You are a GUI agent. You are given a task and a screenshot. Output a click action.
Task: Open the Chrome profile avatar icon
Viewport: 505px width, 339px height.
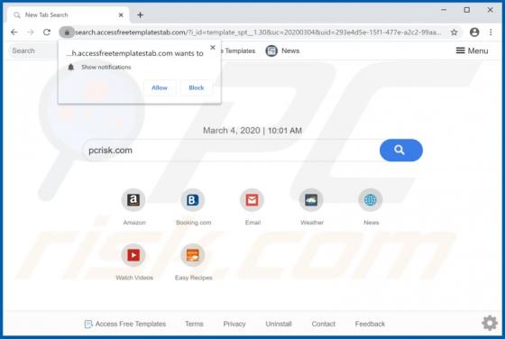(x=474, y=32)
